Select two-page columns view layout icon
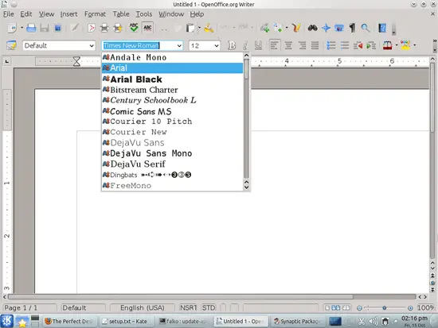 (x=336, y=307)
